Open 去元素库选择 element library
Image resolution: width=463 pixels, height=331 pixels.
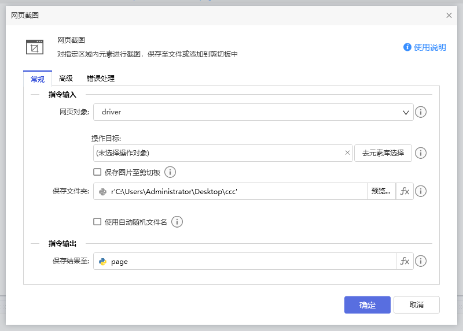[x=383, y=153]
